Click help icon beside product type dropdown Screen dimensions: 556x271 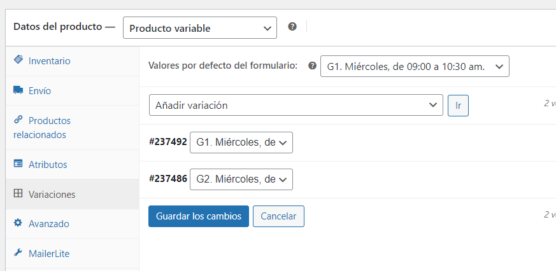tap(292, 27)
